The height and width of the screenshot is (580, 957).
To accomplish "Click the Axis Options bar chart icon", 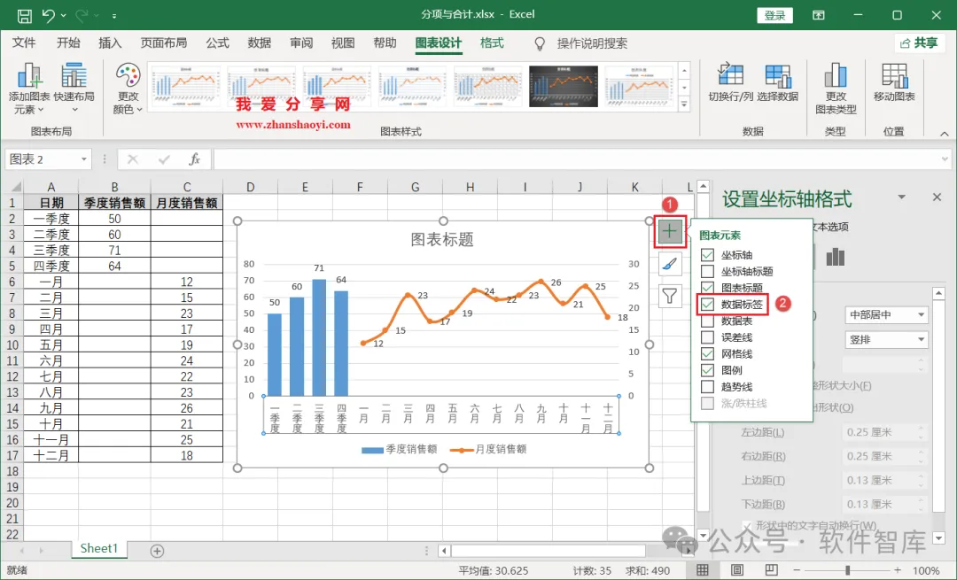I will point(835,257).
